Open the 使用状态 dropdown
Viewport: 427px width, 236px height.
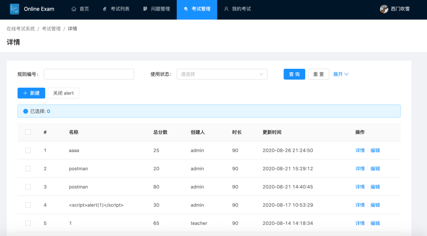coord(222,74)
